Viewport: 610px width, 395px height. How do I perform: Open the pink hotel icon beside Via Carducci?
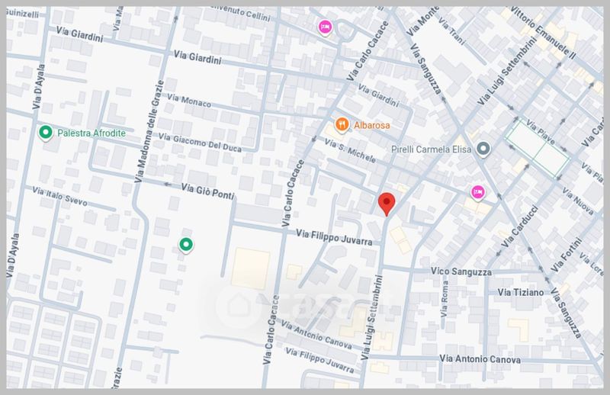pyautogui.click(x=478, y=192)
